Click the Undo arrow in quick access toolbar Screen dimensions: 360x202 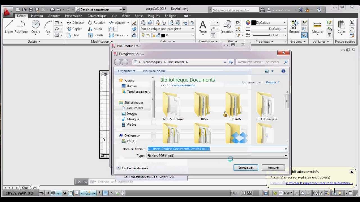(x=59, y=10)
